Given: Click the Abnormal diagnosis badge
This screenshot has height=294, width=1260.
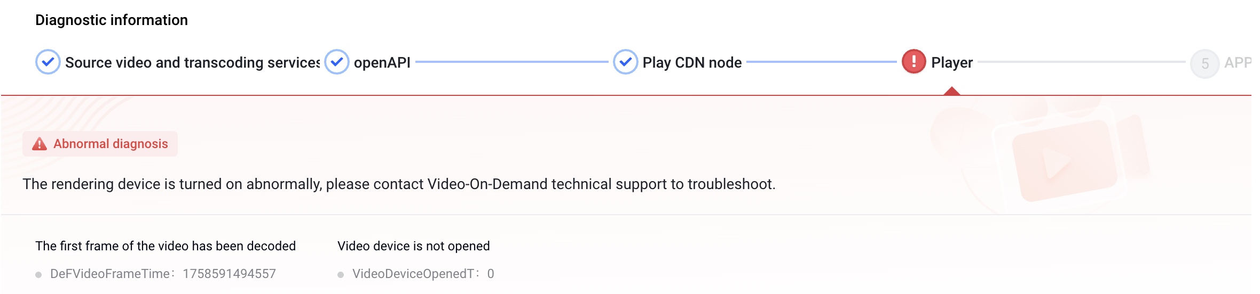Looking at the screenshot, I should pos(100,144).
